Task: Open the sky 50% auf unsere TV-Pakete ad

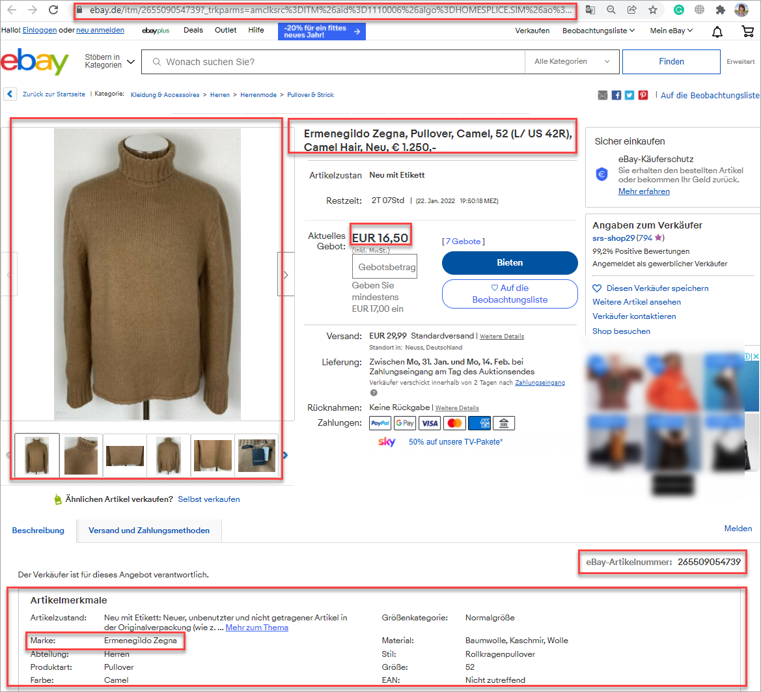Action: pos(440,441)
